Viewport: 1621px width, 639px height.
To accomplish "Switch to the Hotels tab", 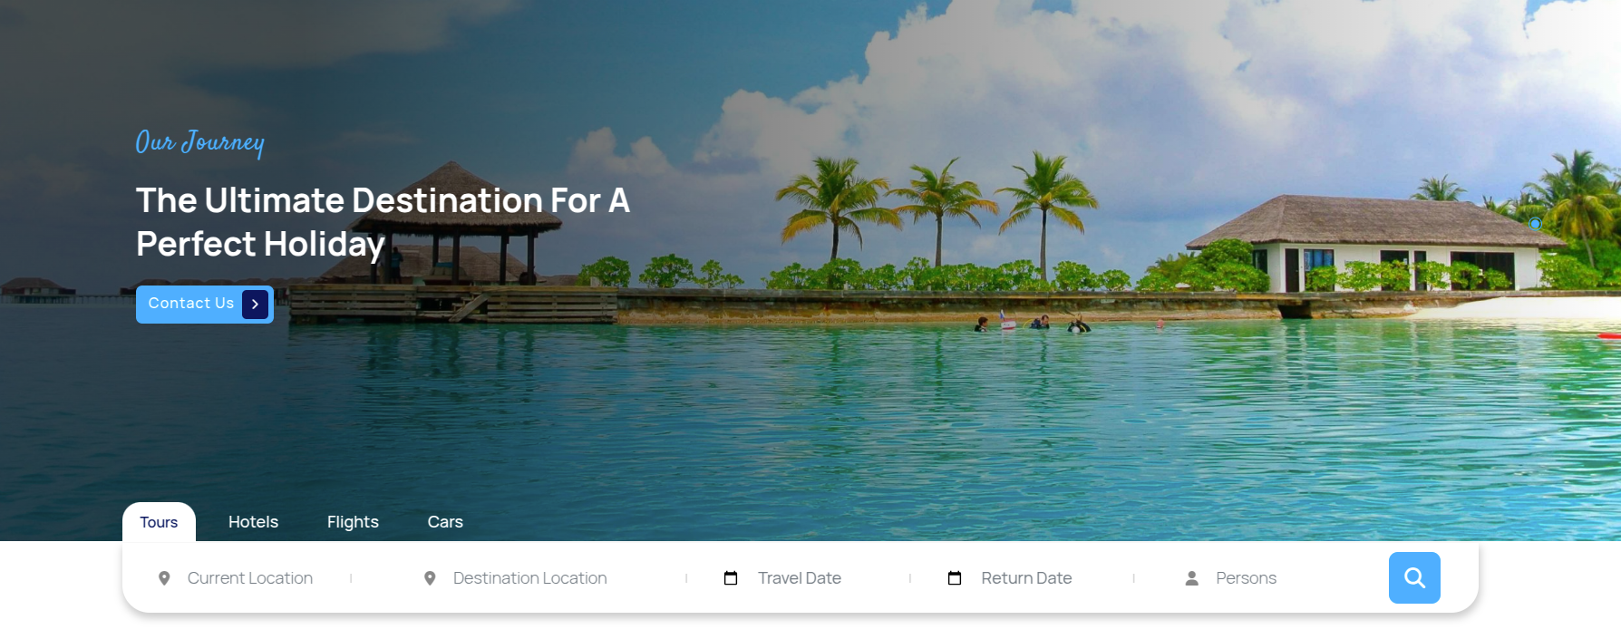I will click(253, 522).
